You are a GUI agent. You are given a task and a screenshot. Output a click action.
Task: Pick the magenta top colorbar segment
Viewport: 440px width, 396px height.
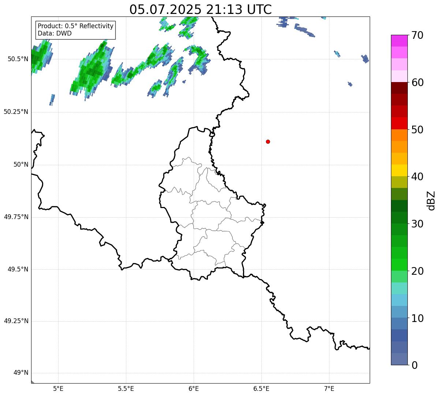click(x=399, y=41)
